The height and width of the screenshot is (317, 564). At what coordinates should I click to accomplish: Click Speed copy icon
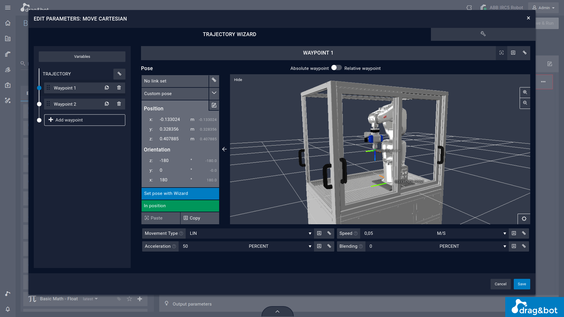click(x=514, y=233)
